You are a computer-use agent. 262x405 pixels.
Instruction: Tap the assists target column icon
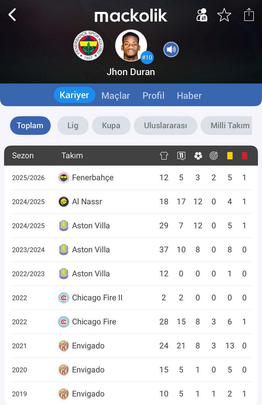pyautogui.click(x=214, y=156)
